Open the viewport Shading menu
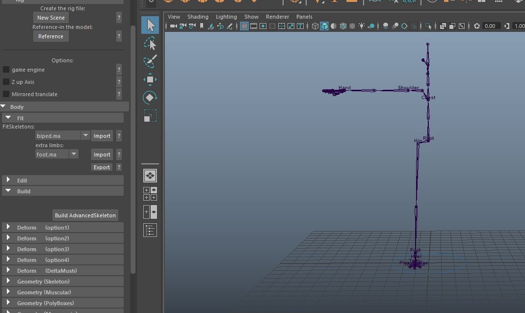 coord(198,17)
